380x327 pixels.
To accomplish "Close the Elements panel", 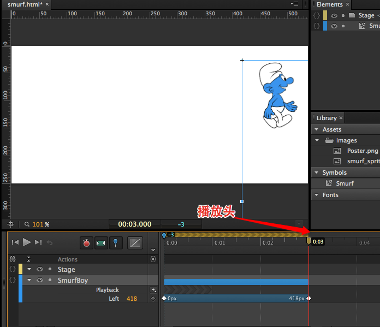I will pyautogui.click(x=348, y=4).
